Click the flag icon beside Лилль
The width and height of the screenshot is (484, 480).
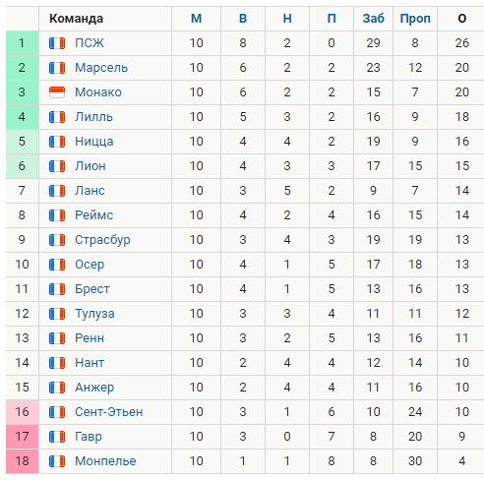click(57, 117)
